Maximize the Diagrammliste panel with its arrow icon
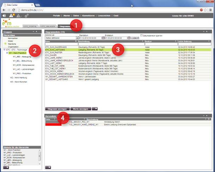Screen dimensions: 215x172 (x=207, y=32)
